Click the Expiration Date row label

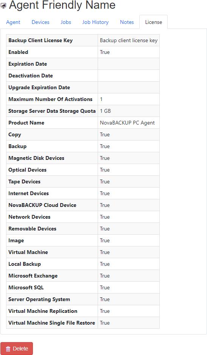[28, 64]
